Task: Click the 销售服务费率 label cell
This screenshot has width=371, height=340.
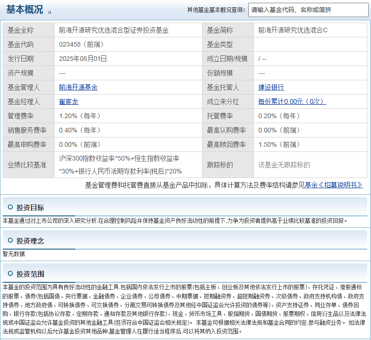Action: coord(29,130)
